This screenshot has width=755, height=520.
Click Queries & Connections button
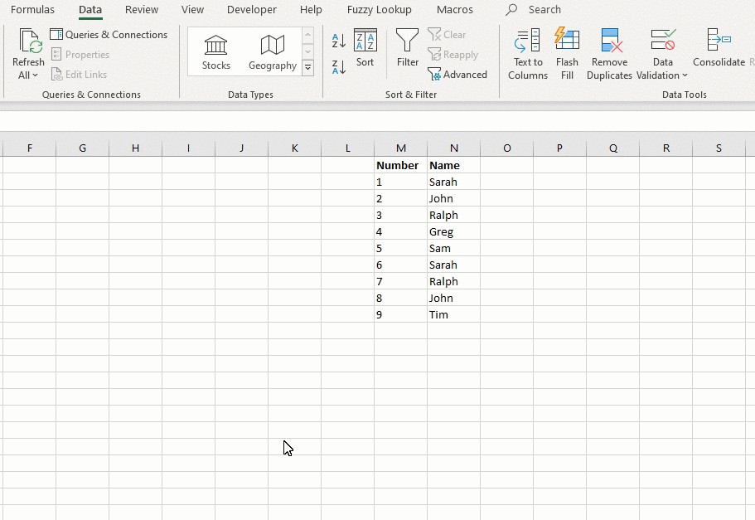[109, 35]
